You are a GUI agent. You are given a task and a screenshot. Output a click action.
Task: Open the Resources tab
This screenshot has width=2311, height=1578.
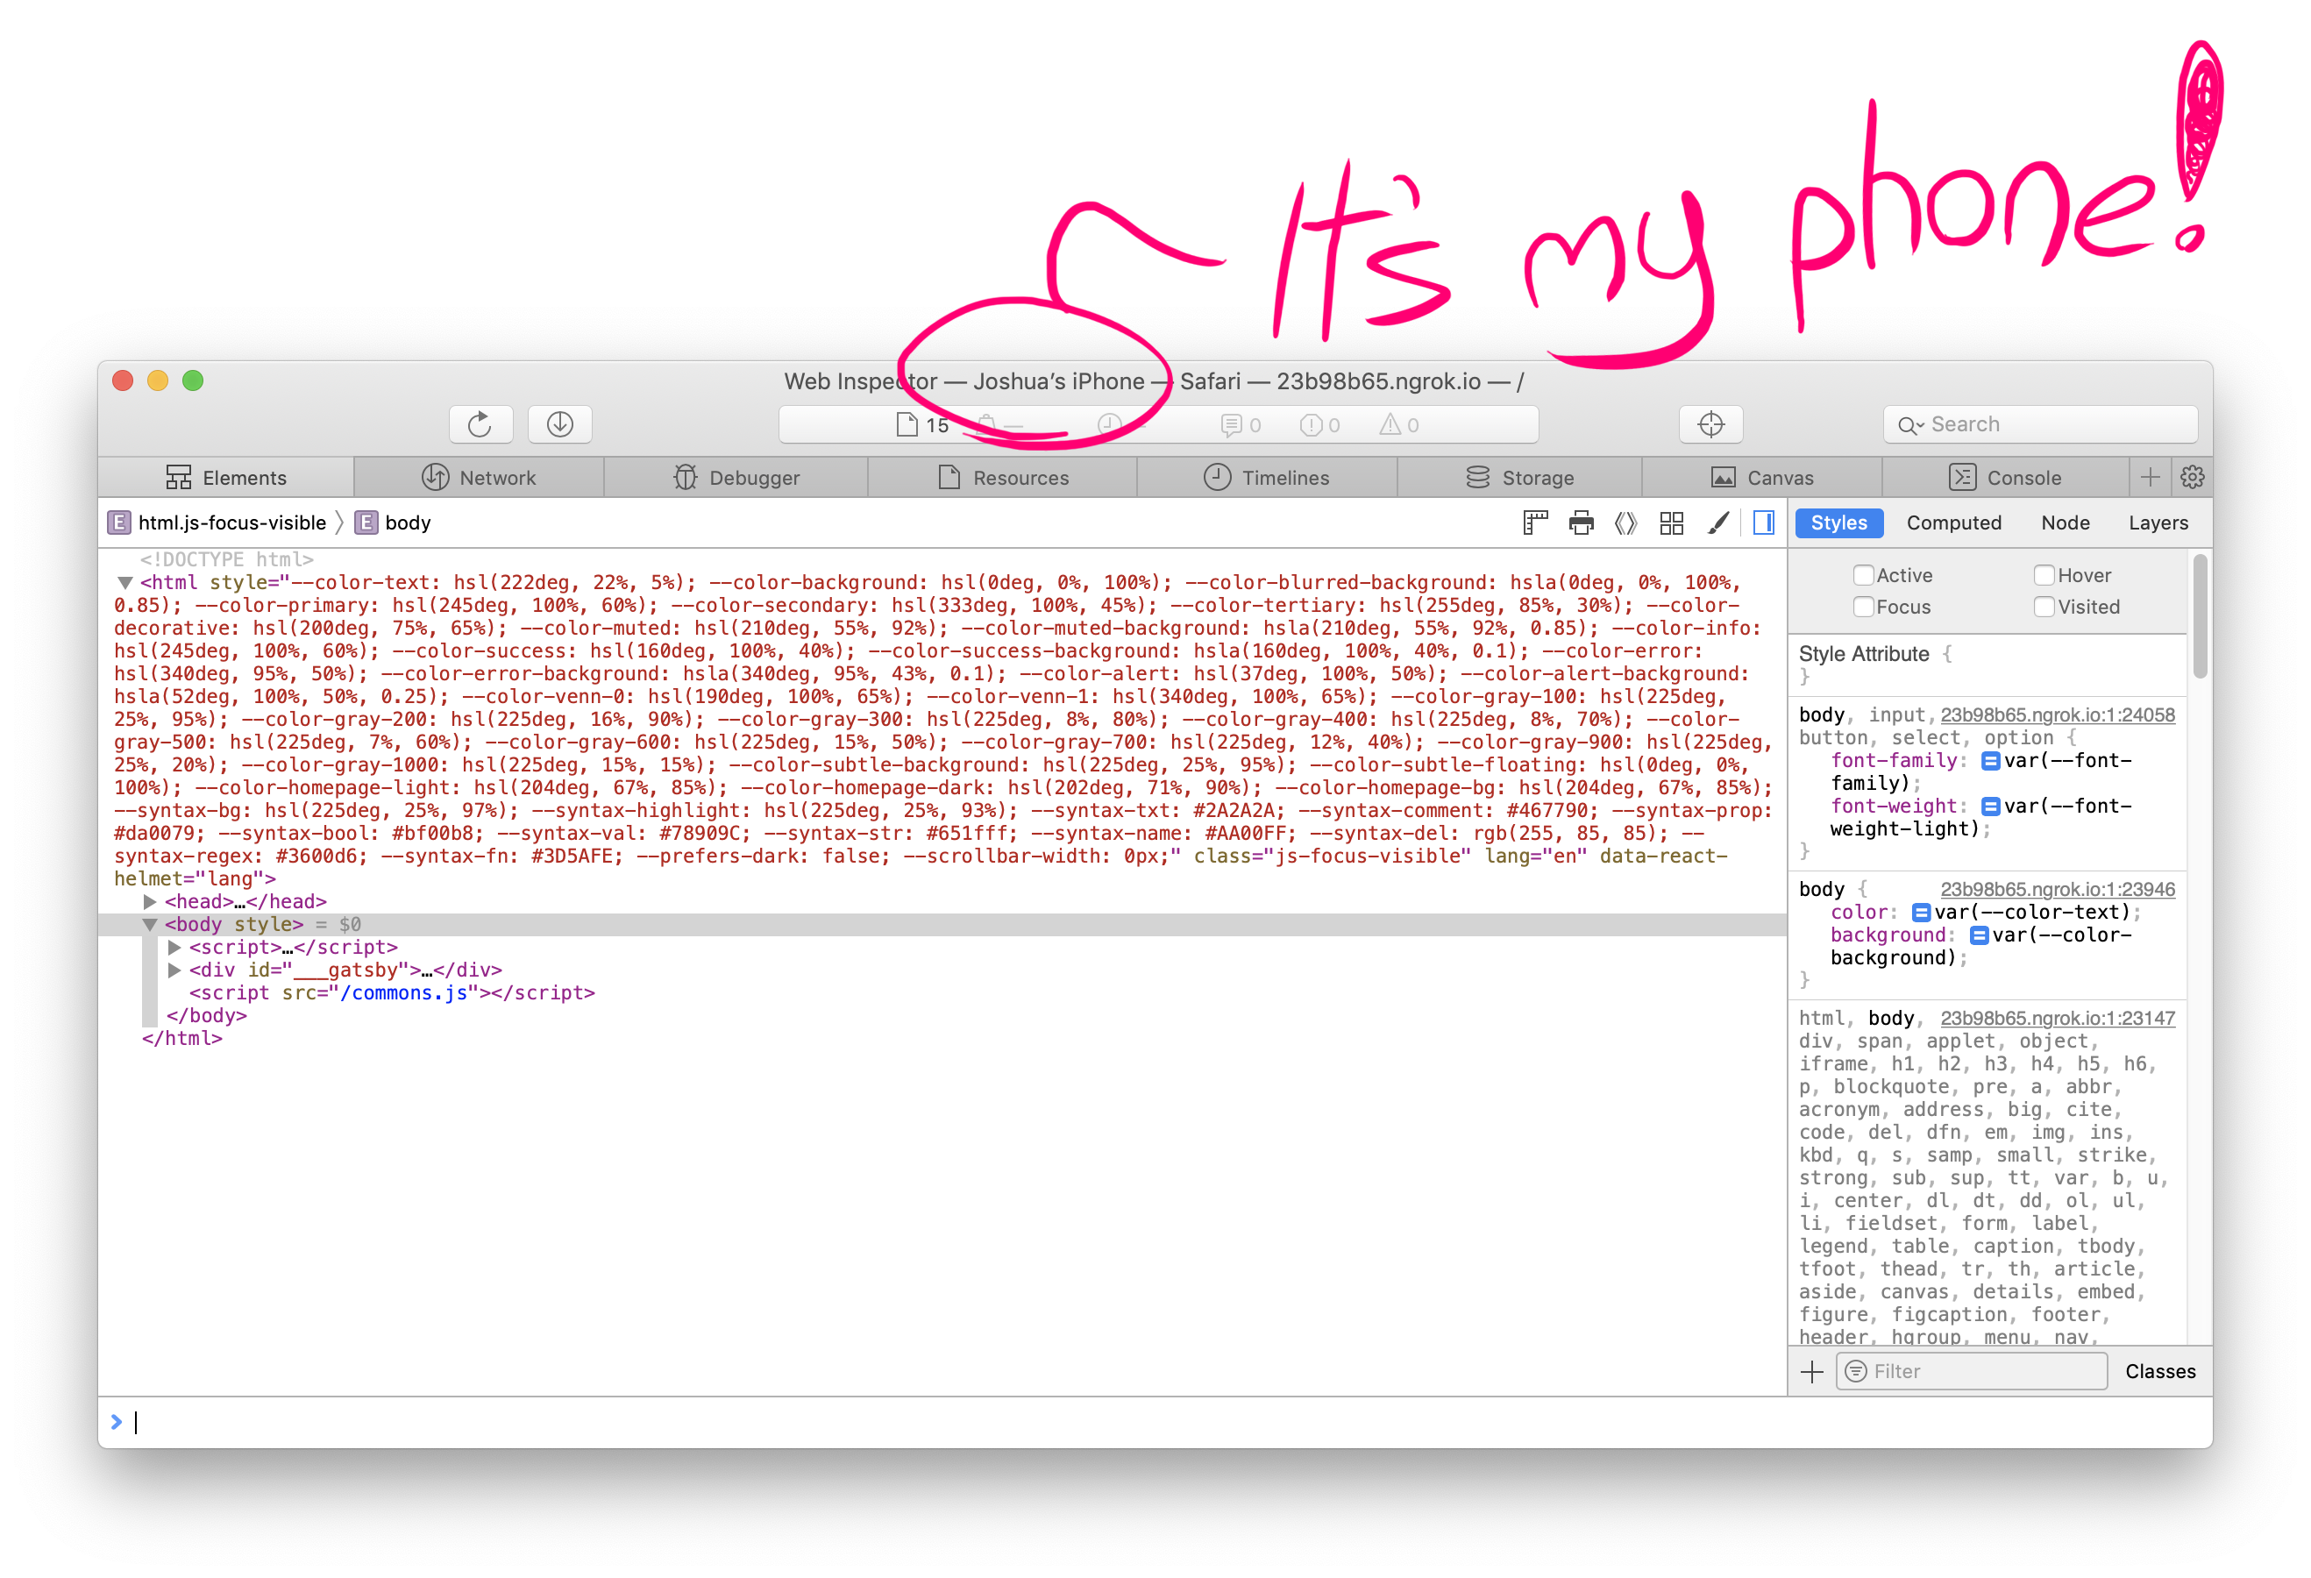pos(1002,477)
